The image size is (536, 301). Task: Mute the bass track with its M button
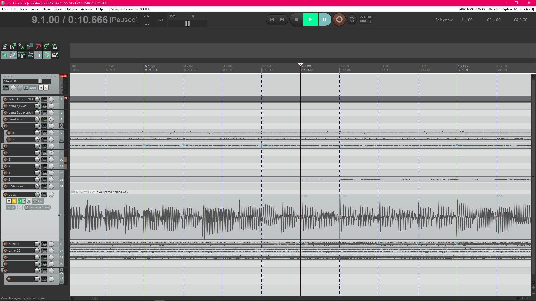9,201
